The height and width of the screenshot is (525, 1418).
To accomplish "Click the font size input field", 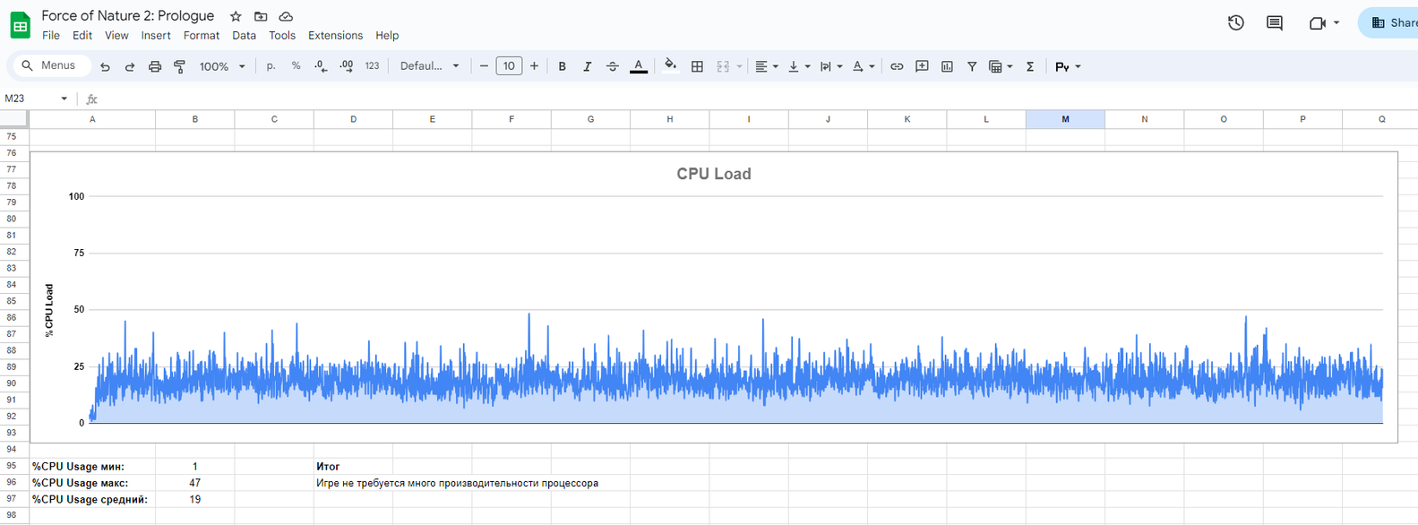I will pyautogui.click(x=509, y=66).
